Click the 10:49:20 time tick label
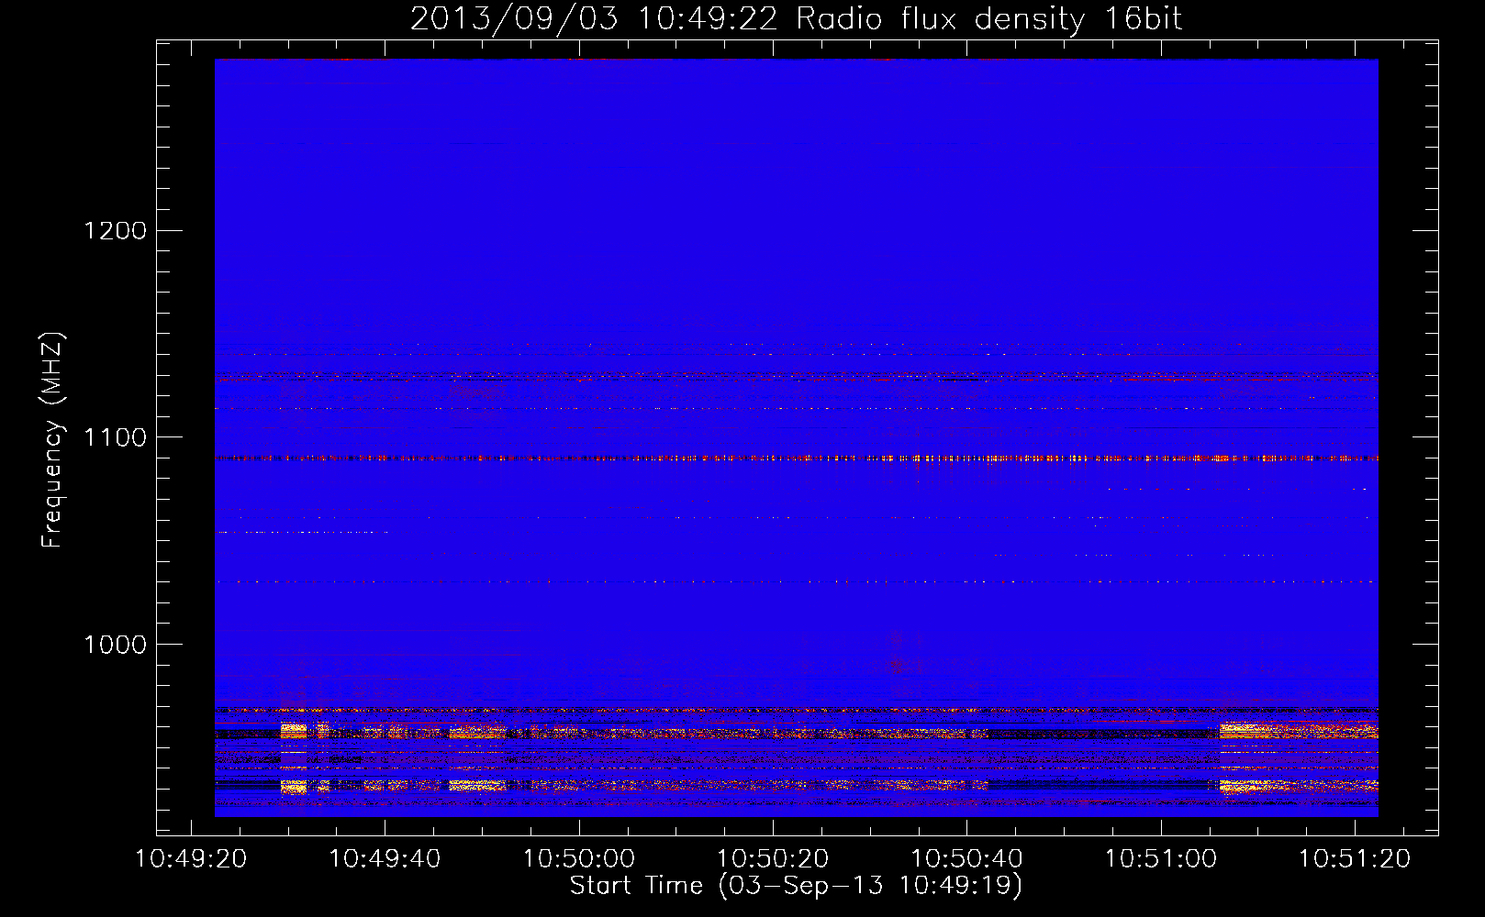 pos(191,859)
